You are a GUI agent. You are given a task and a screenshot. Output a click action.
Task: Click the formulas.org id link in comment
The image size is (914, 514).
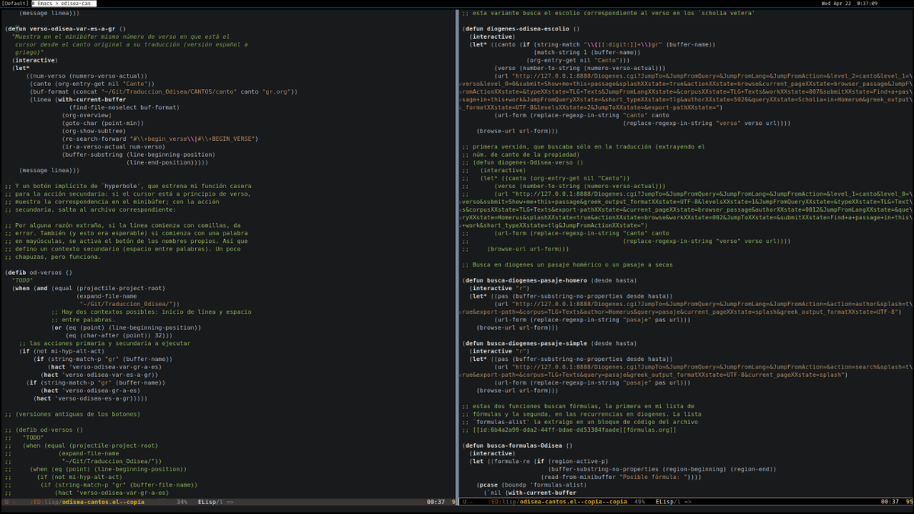click(x=575, y=430)
